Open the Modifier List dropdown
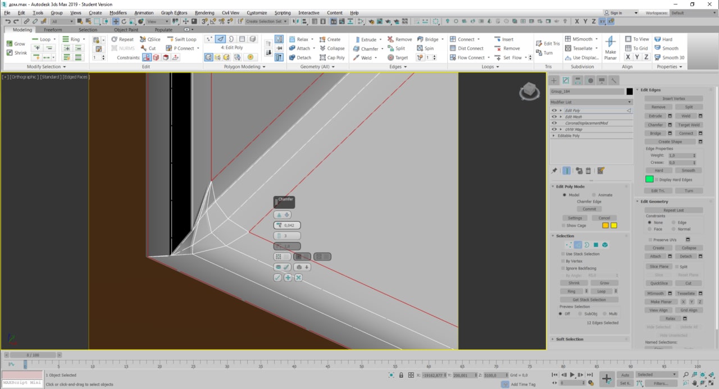 click(x=591, y=102)
